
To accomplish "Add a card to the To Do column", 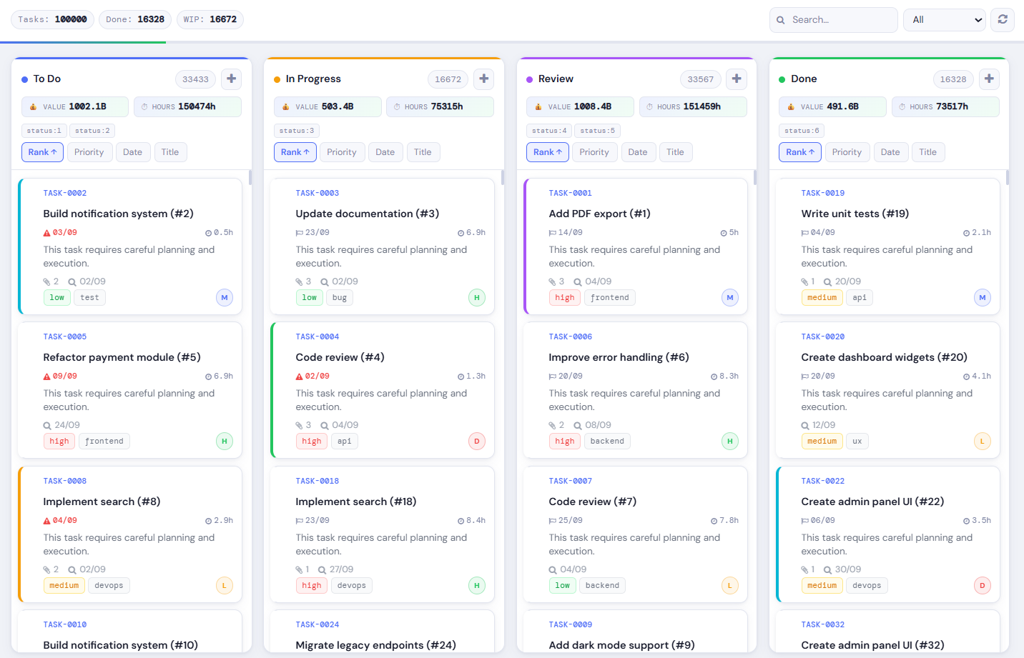I will [232, 79].
